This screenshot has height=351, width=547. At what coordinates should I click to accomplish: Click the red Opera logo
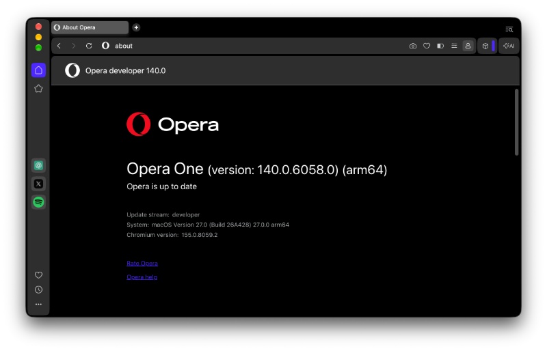(139, 124)
